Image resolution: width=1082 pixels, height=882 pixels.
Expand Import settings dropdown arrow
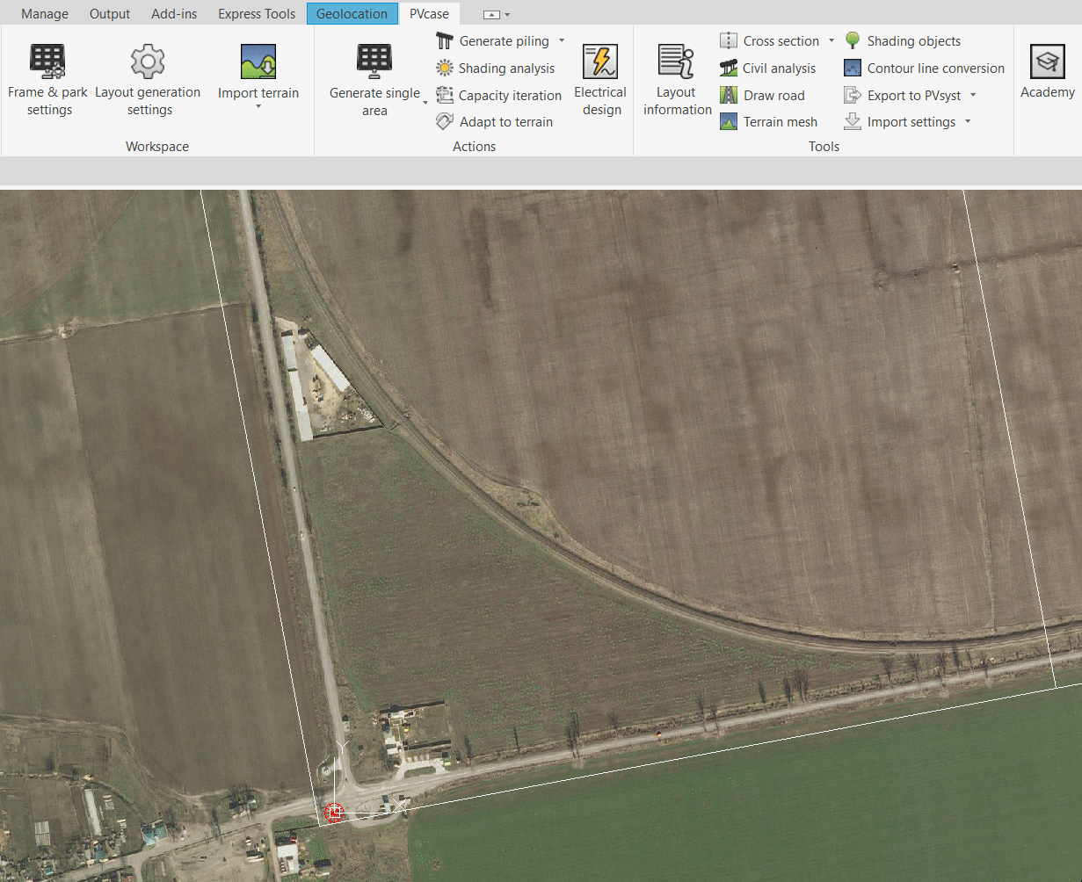[968, 122]
